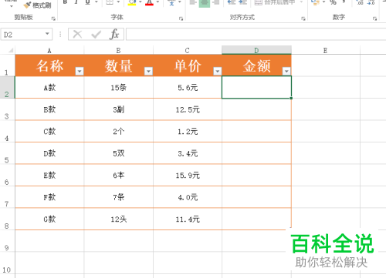Select the cell containing 5双
Viewport: 386px width, 278px height.
[118, 153]
